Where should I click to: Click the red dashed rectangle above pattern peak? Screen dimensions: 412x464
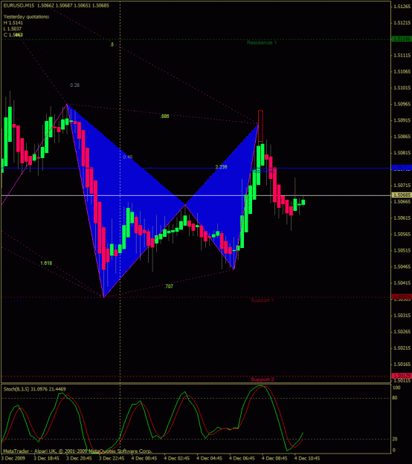tap(260, 126)
